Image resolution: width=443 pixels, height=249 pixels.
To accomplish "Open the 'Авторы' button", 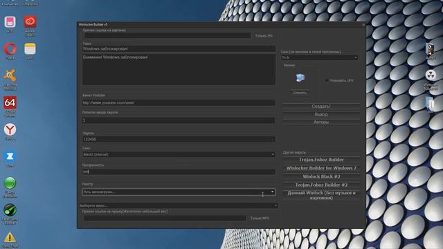I will (x=321, y=122).
